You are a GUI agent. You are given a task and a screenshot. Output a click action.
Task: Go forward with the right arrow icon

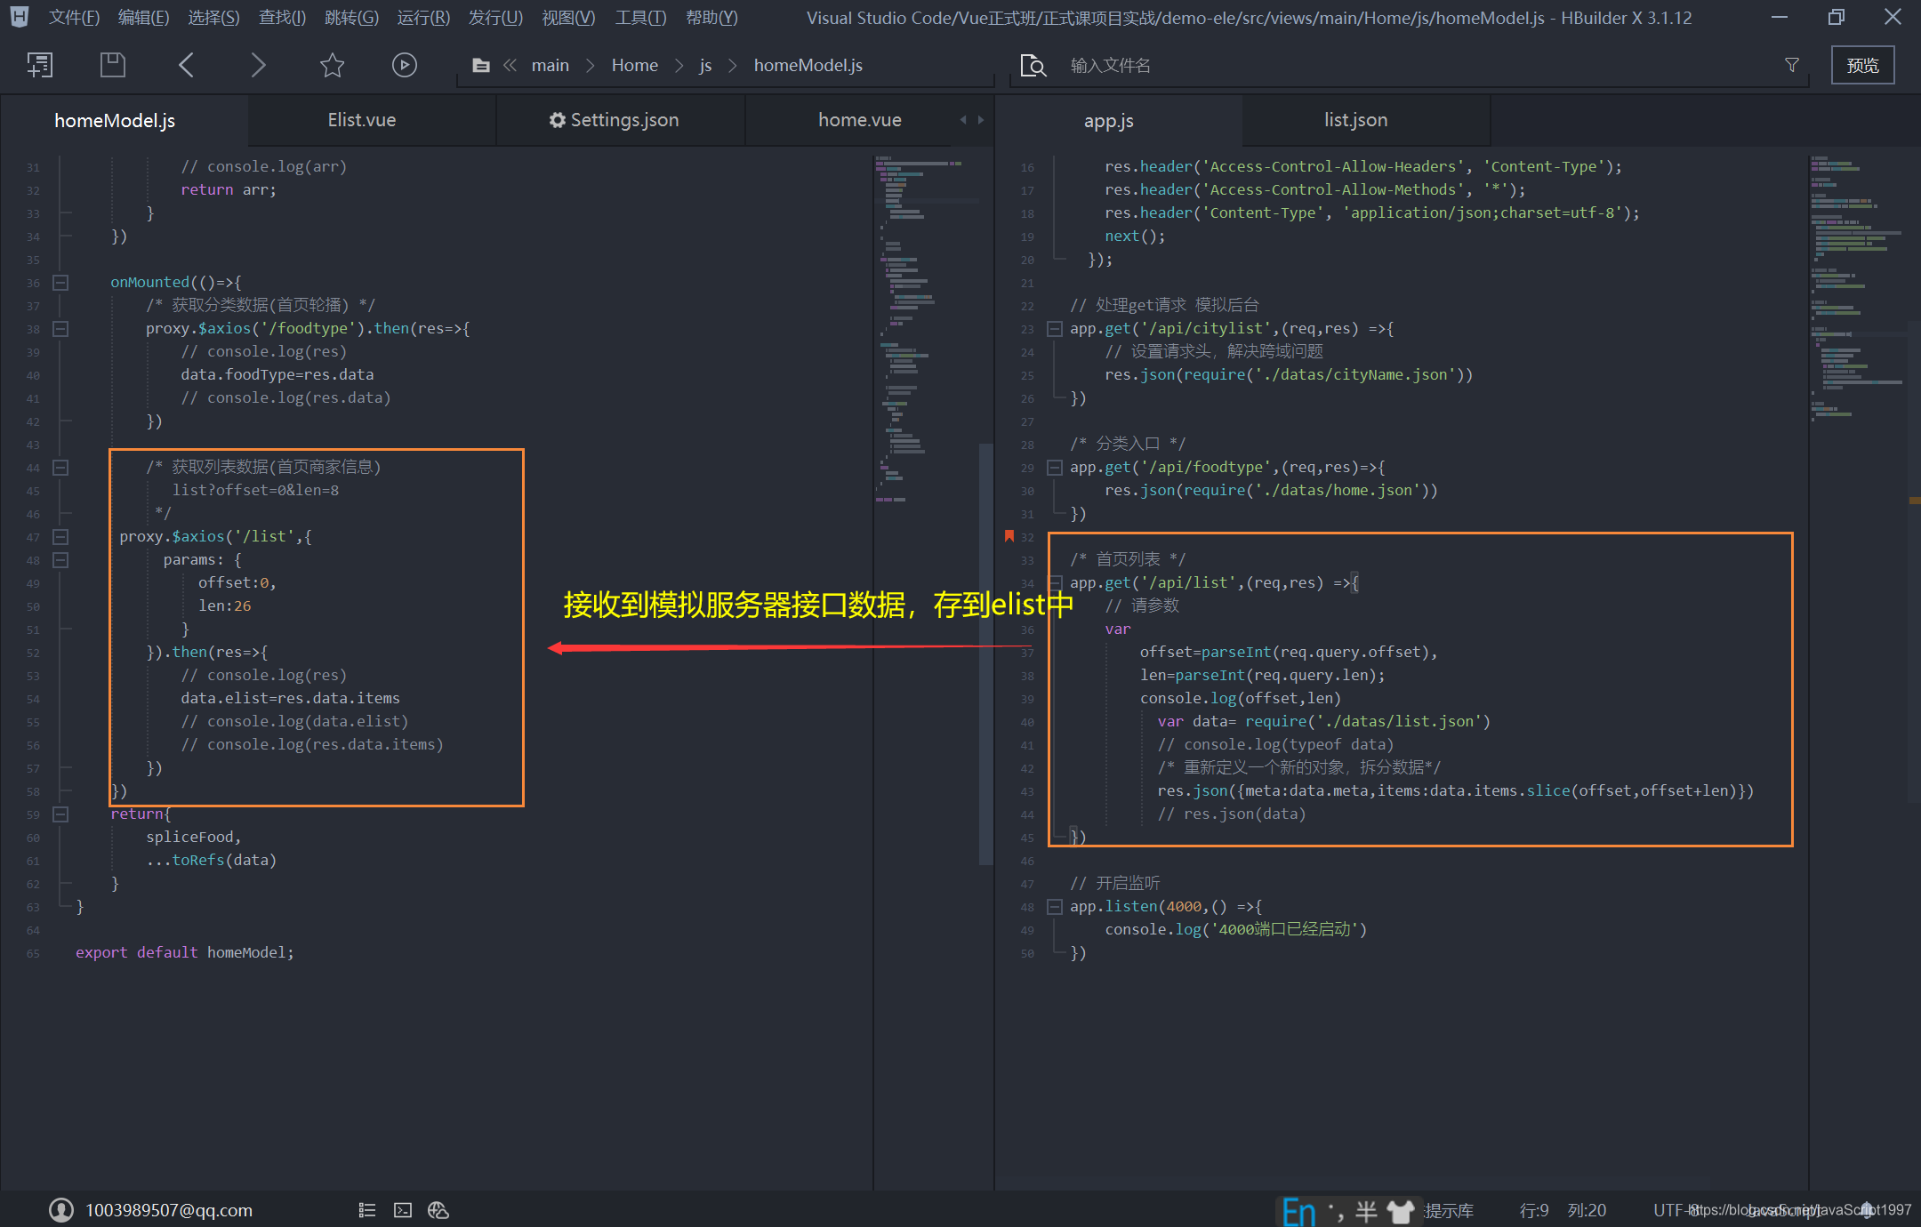click(x=258, y=65)
